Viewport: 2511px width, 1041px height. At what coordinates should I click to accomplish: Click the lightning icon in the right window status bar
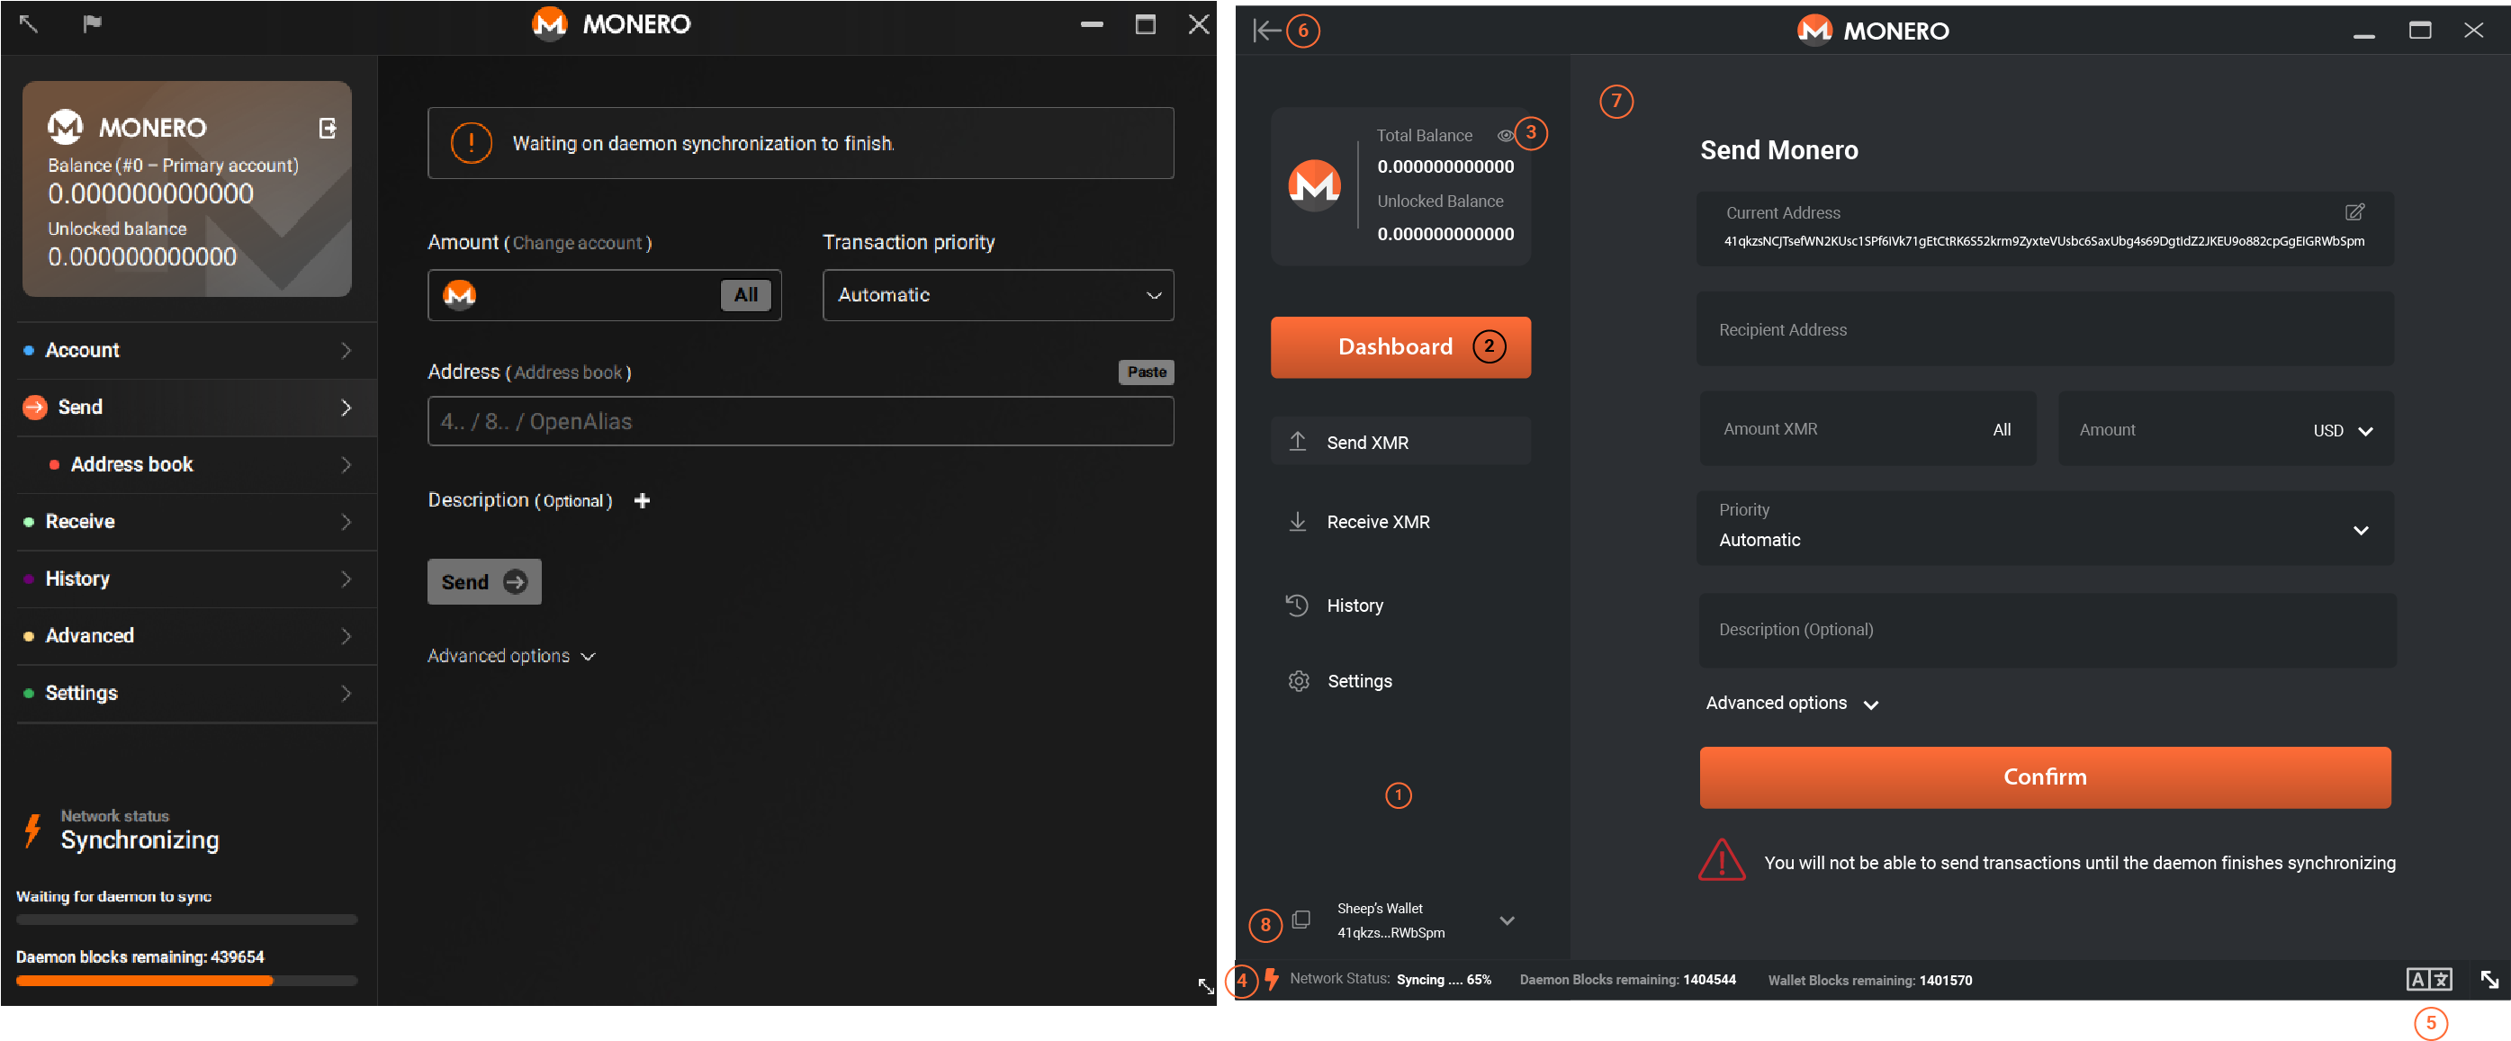[x=1271, y=978]
